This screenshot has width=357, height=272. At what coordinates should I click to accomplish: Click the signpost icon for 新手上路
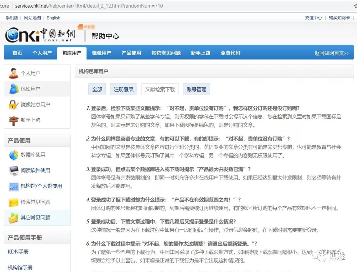pyautogui.click(x=13, y=121)
